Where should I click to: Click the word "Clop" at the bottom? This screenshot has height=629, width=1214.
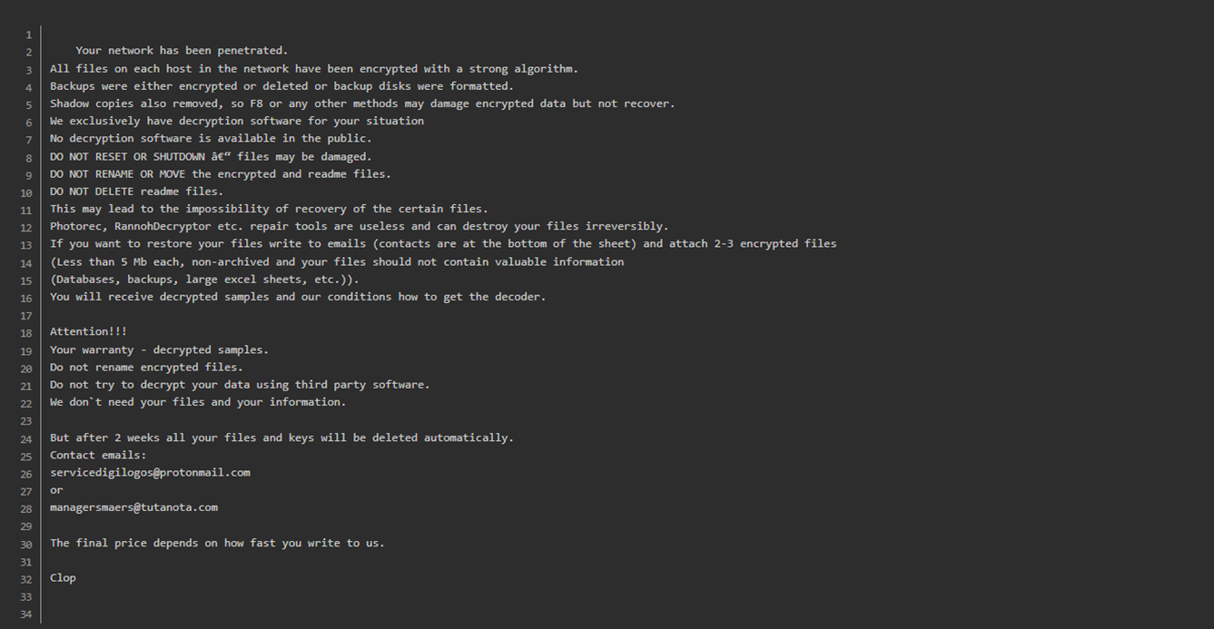tap(63, 578)
